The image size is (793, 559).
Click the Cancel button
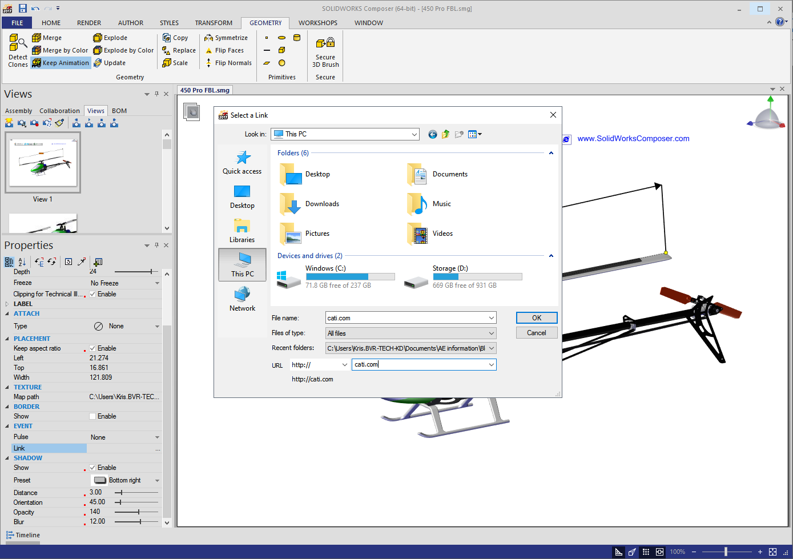[536, 333]
